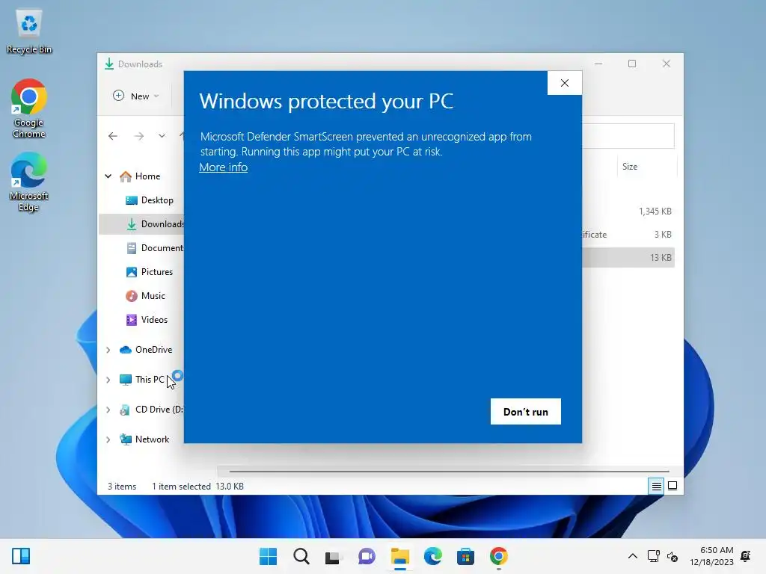Expand the Network tree node

(x=108, y=439)
